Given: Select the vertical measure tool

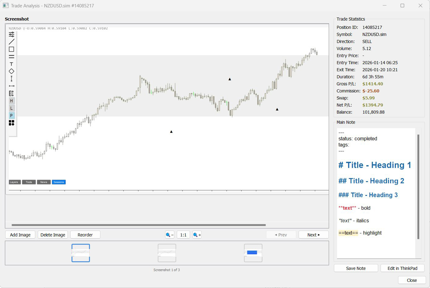Looking at the screenshot, I should [x=11, y=79].
